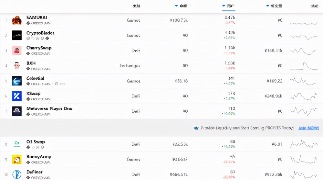The image size is (323, 180).
Task: Click the KSwap activity sparkline chart
Action: [304, 96]
